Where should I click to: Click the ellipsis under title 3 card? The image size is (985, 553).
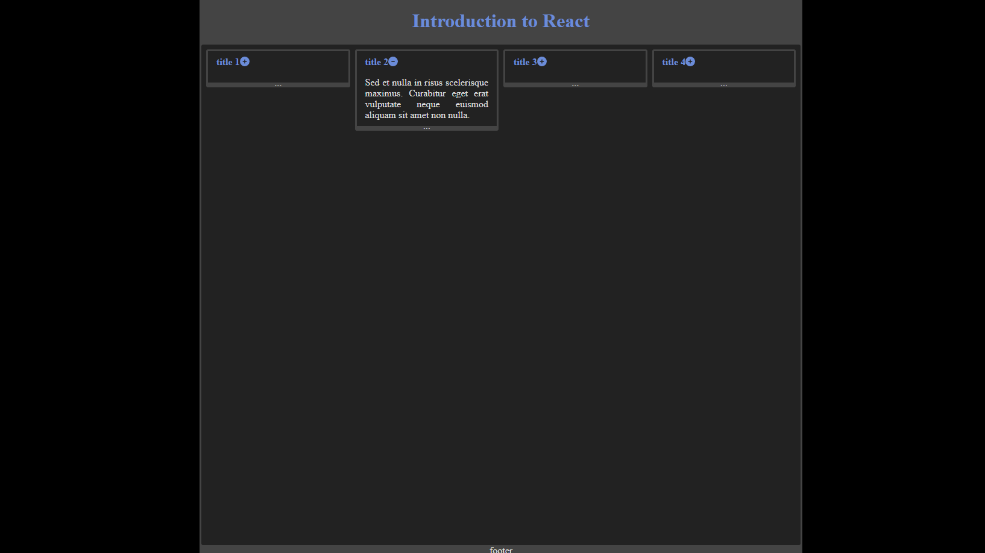(575, 85)
